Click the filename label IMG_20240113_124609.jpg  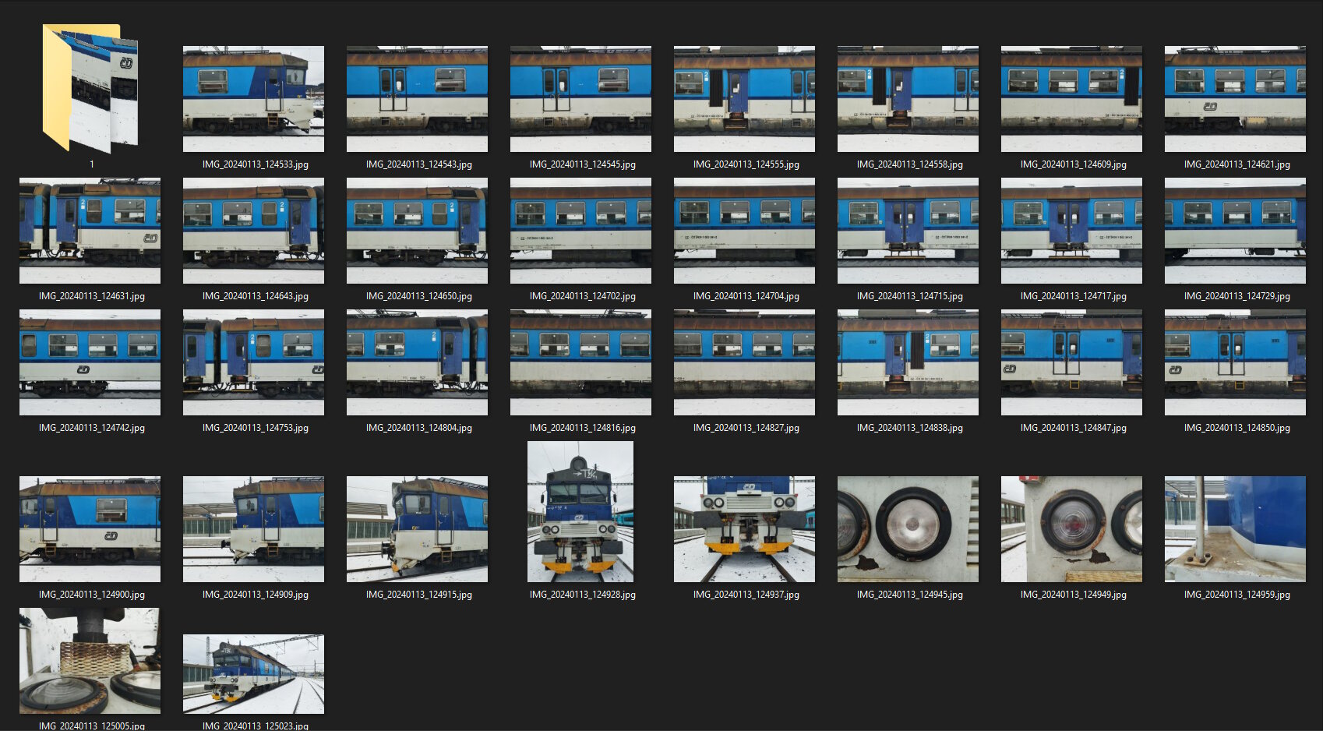click(1073, 164)
